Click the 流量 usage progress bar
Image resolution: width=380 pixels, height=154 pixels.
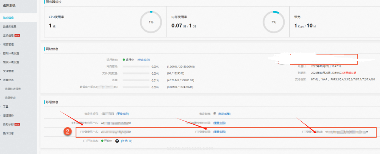(136, 81)
